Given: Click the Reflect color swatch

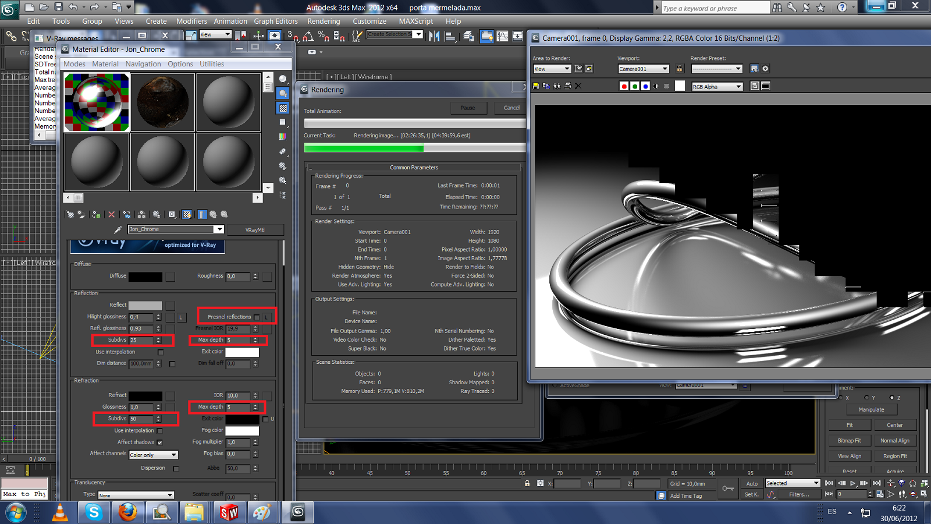Looking at the screenshot, I should [145, 306].
